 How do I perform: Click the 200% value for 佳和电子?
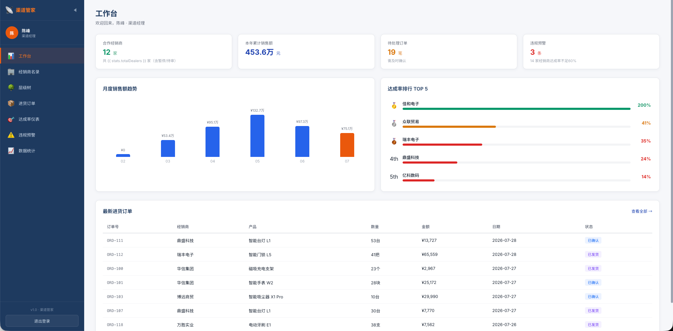[x=644, y=105]
